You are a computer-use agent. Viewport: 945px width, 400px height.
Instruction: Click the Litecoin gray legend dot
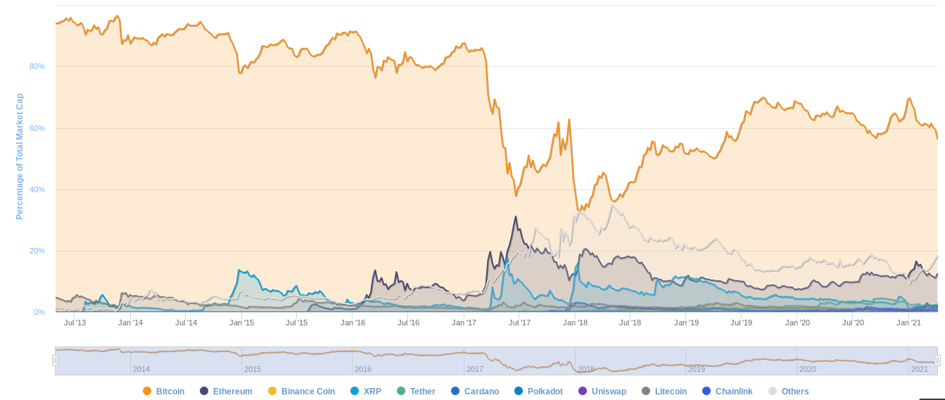pos(646,391)
